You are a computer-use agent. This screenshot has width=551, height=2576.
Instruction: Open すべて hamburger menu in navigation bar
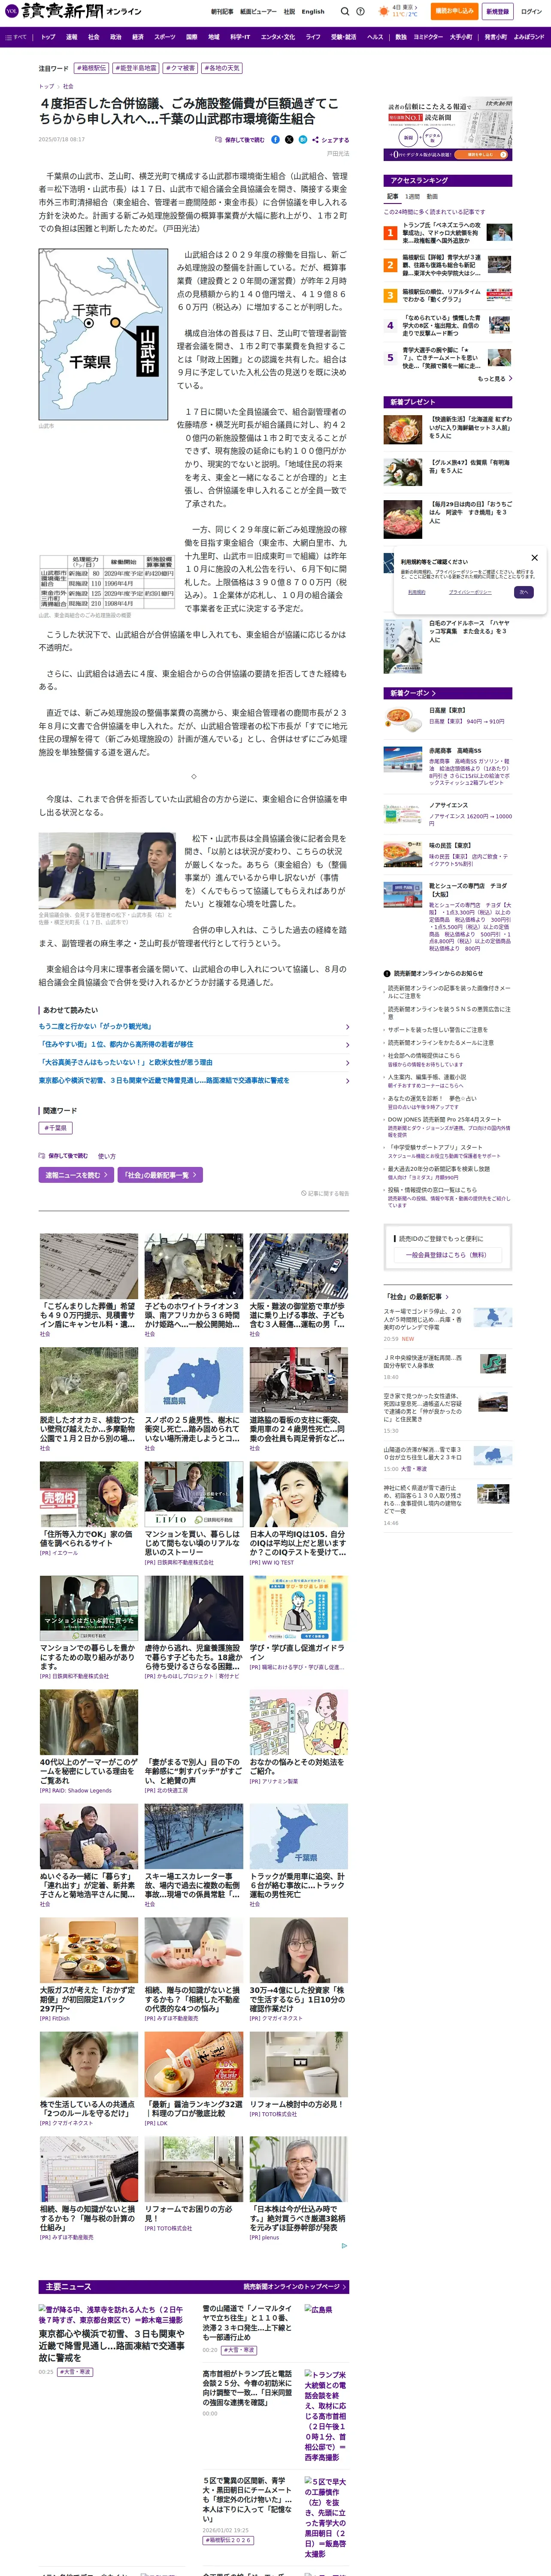[x=16, y=37]
